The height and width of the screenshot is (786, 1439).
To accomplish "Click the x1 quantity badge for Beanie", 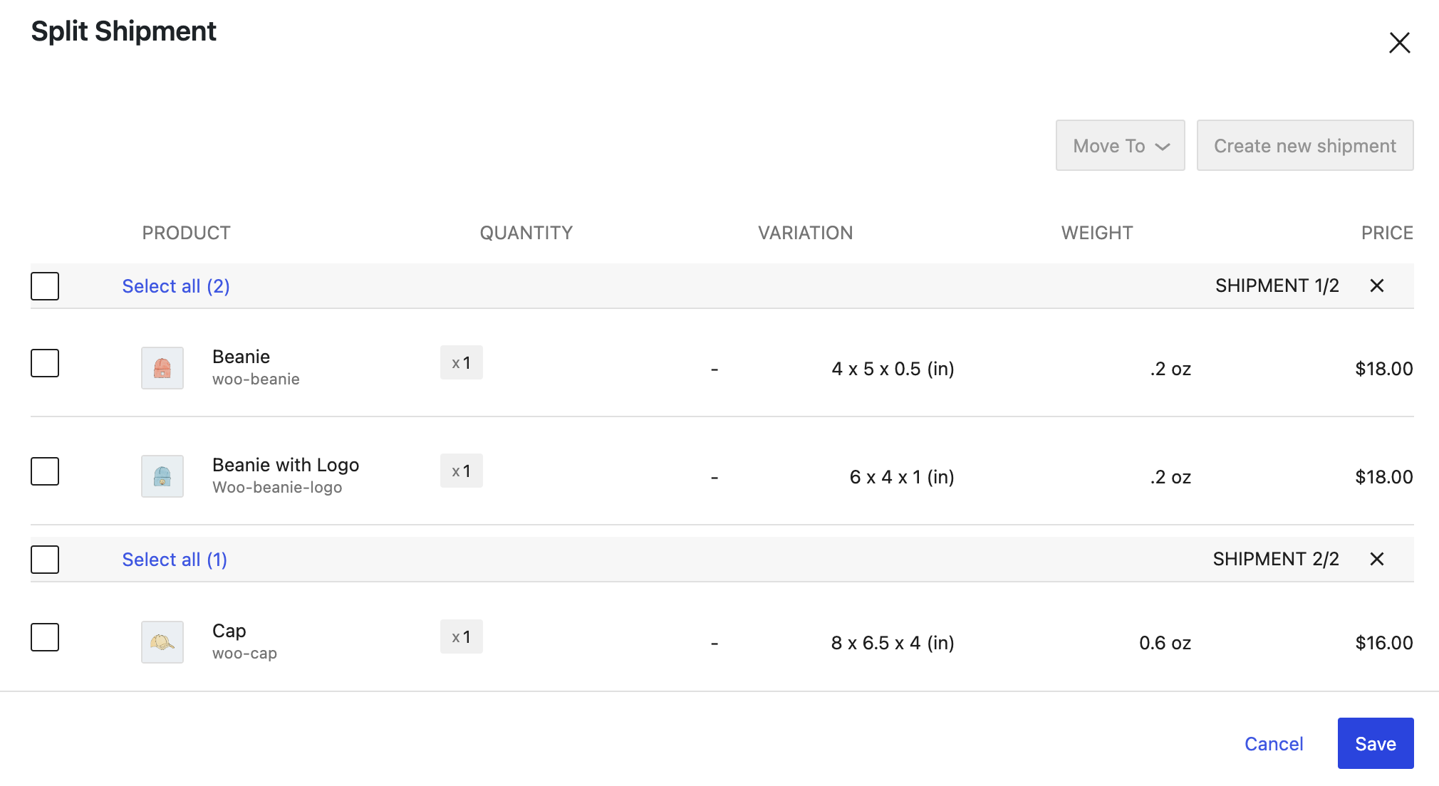I will (461, 362).
